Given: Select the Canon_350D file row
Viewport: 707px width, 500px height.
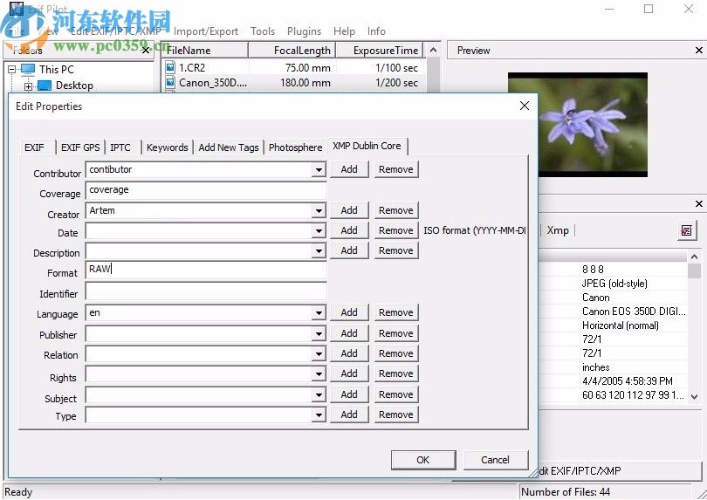Looking at the screenshot, I should click(293, 83).
